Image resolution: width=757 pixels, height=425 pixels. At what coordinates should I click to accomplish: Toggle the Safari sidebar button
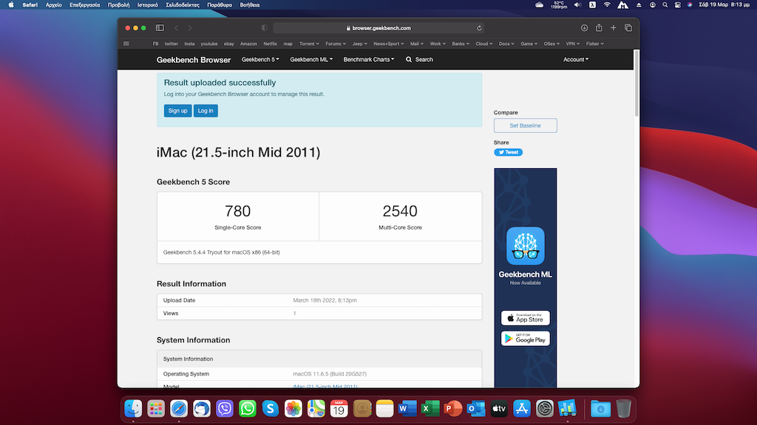(x=160, y=28)
